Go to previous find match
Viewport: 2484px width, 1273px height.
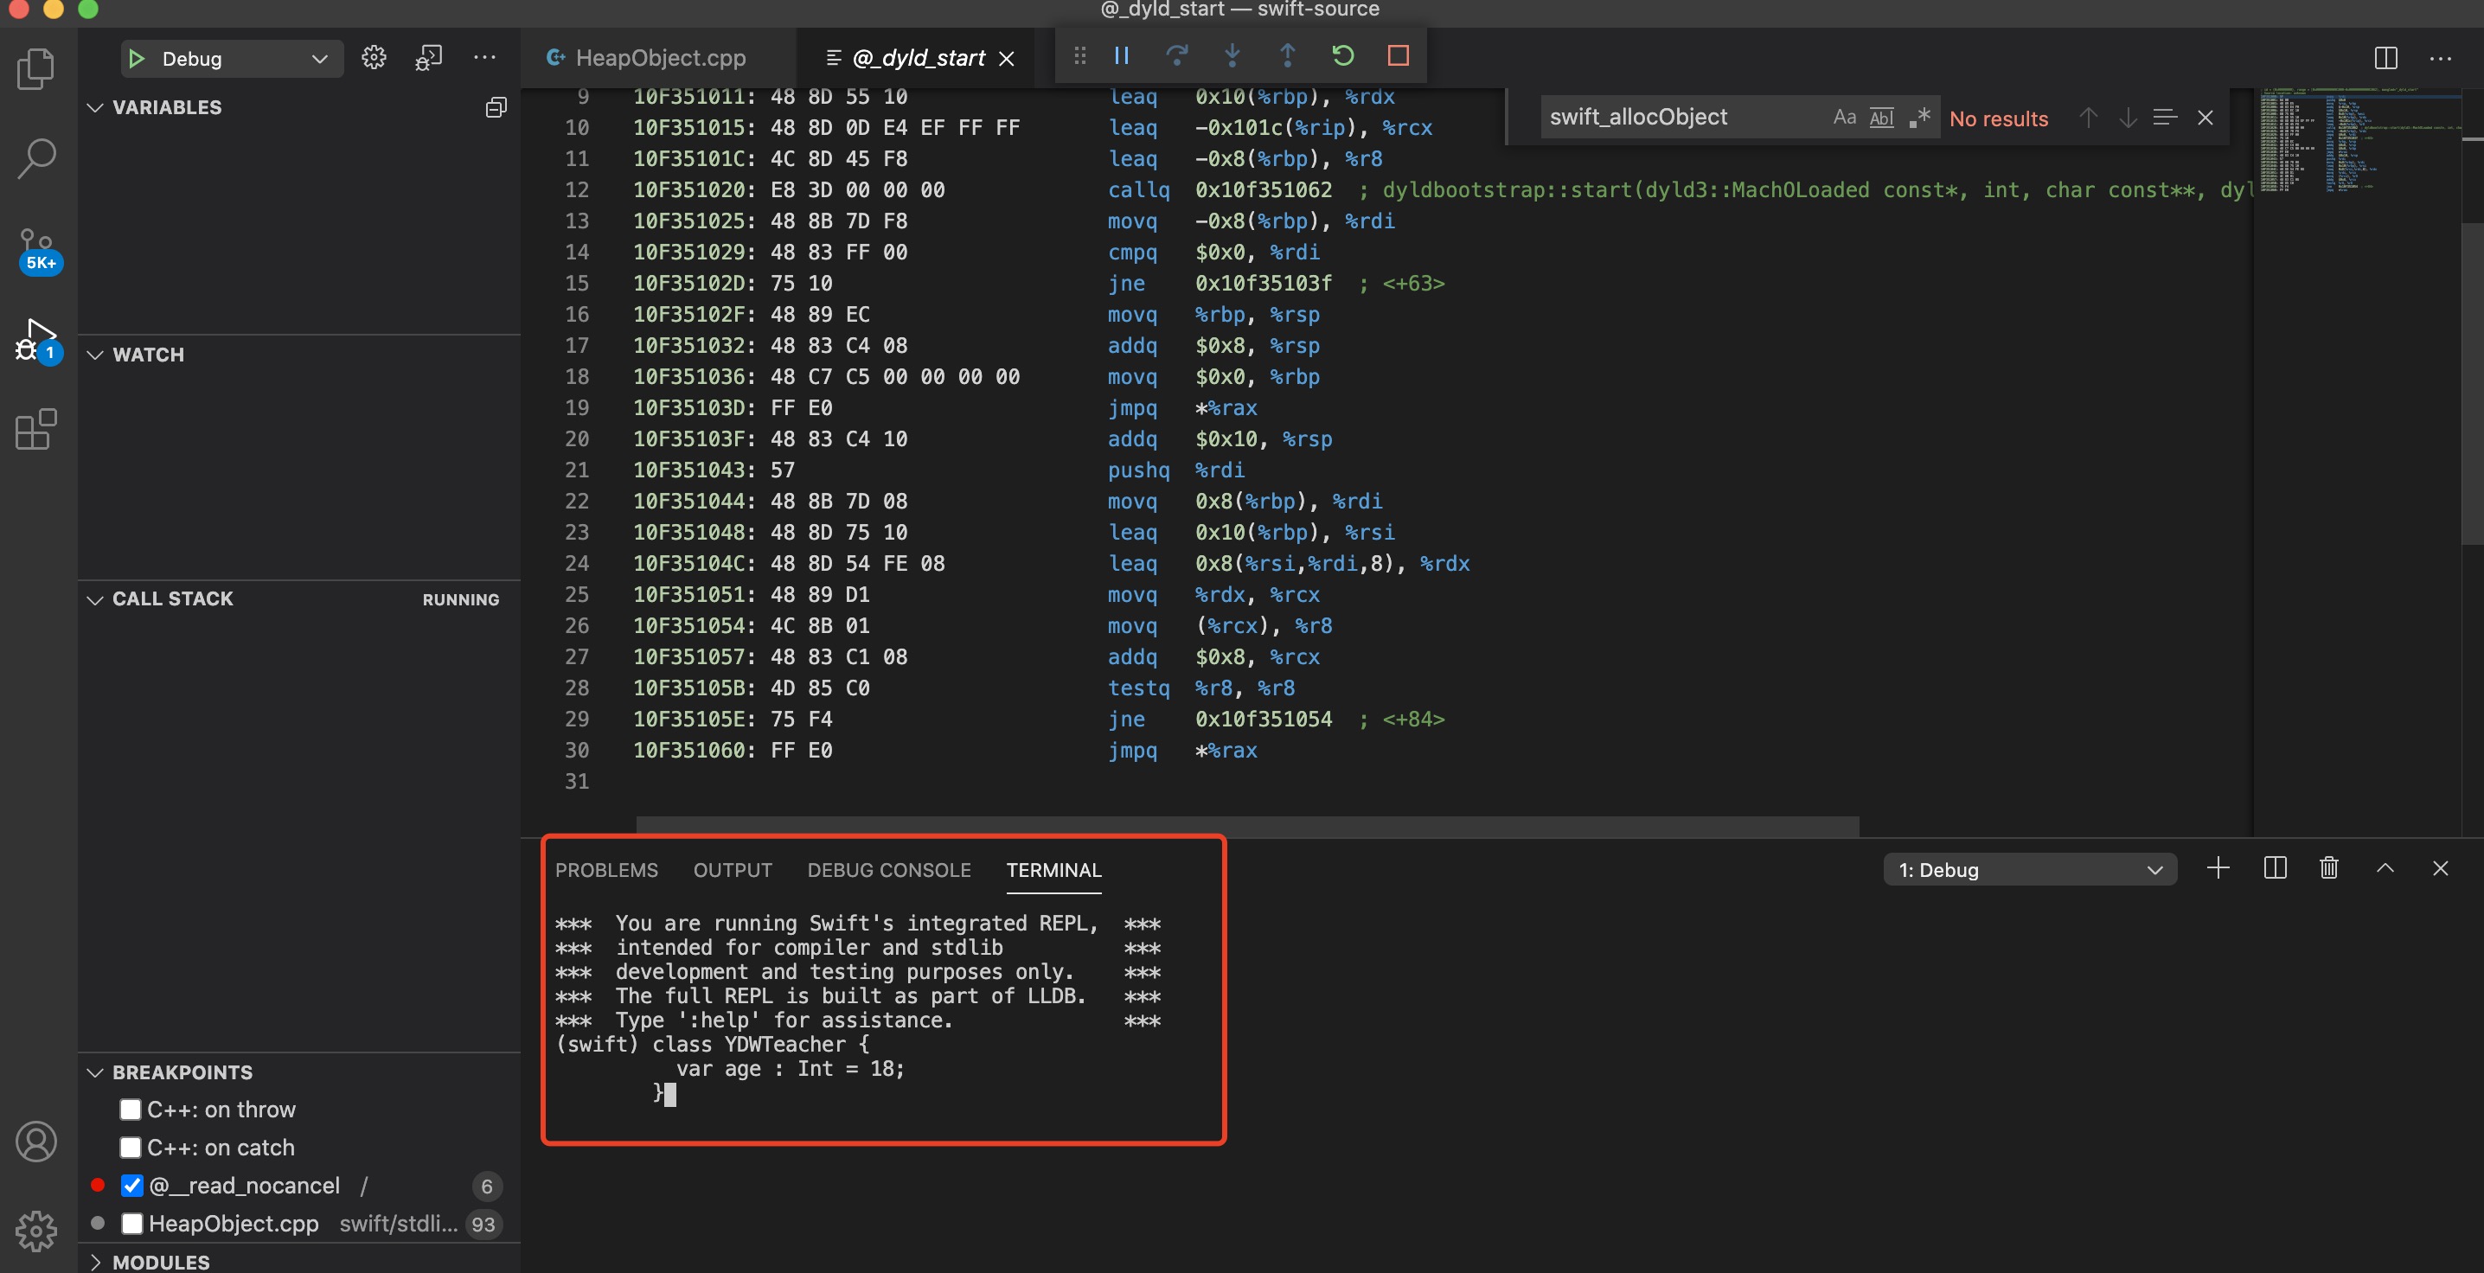pos(2089,118)
